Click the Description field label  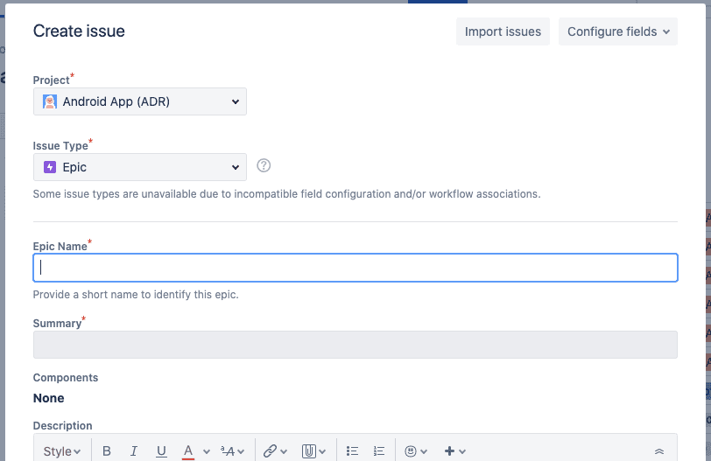(x=62, y=426)
